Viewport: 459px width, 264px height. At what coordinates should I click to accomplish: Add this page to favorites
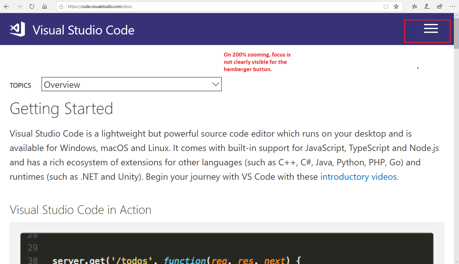point(396,6)
